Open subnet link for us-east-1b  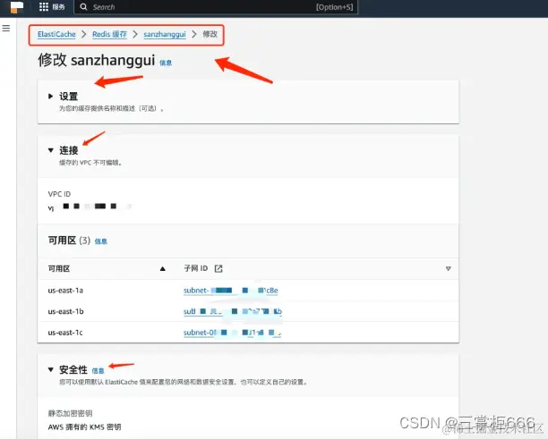[x=233, y=311]
